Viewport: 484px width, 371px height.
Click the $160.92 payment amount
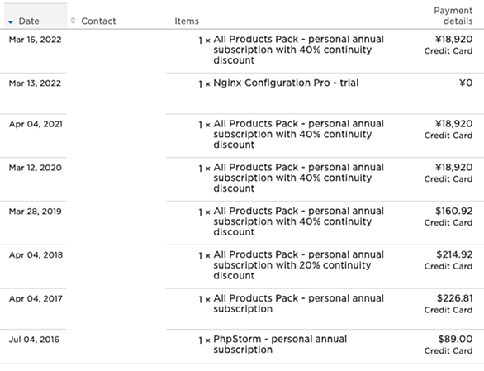pos(453,211)
